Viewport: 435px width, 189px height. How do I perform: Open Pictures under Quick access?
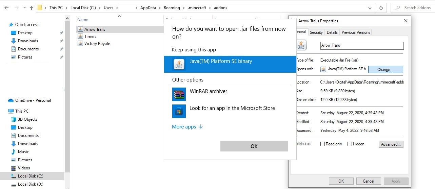[x=25, y=57]
